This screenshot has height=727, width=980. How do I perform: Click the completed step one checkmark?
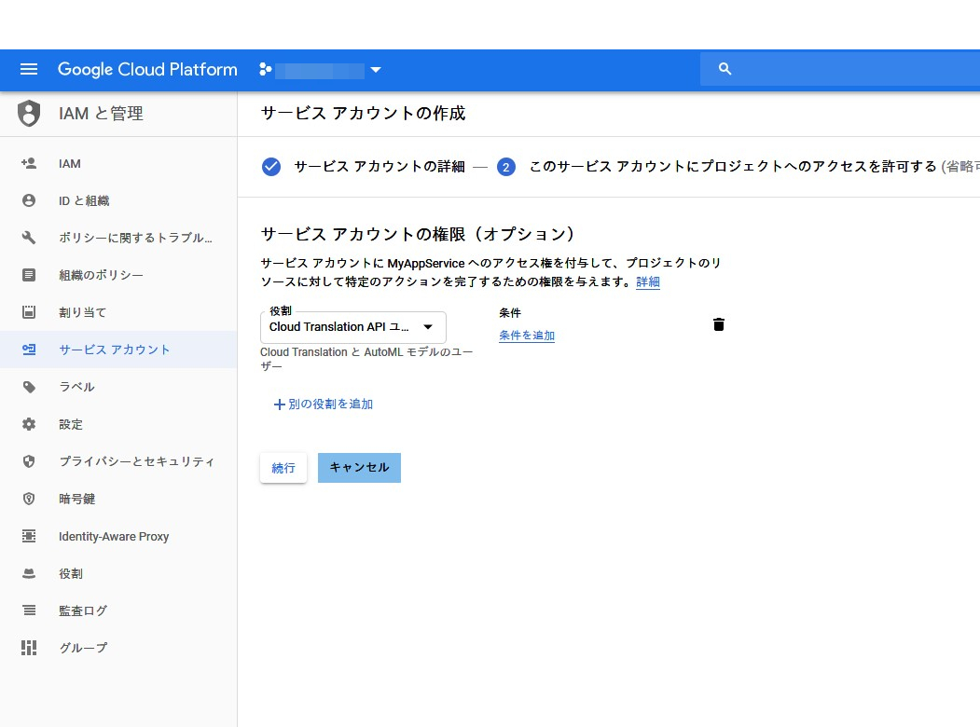pos(271,167)
